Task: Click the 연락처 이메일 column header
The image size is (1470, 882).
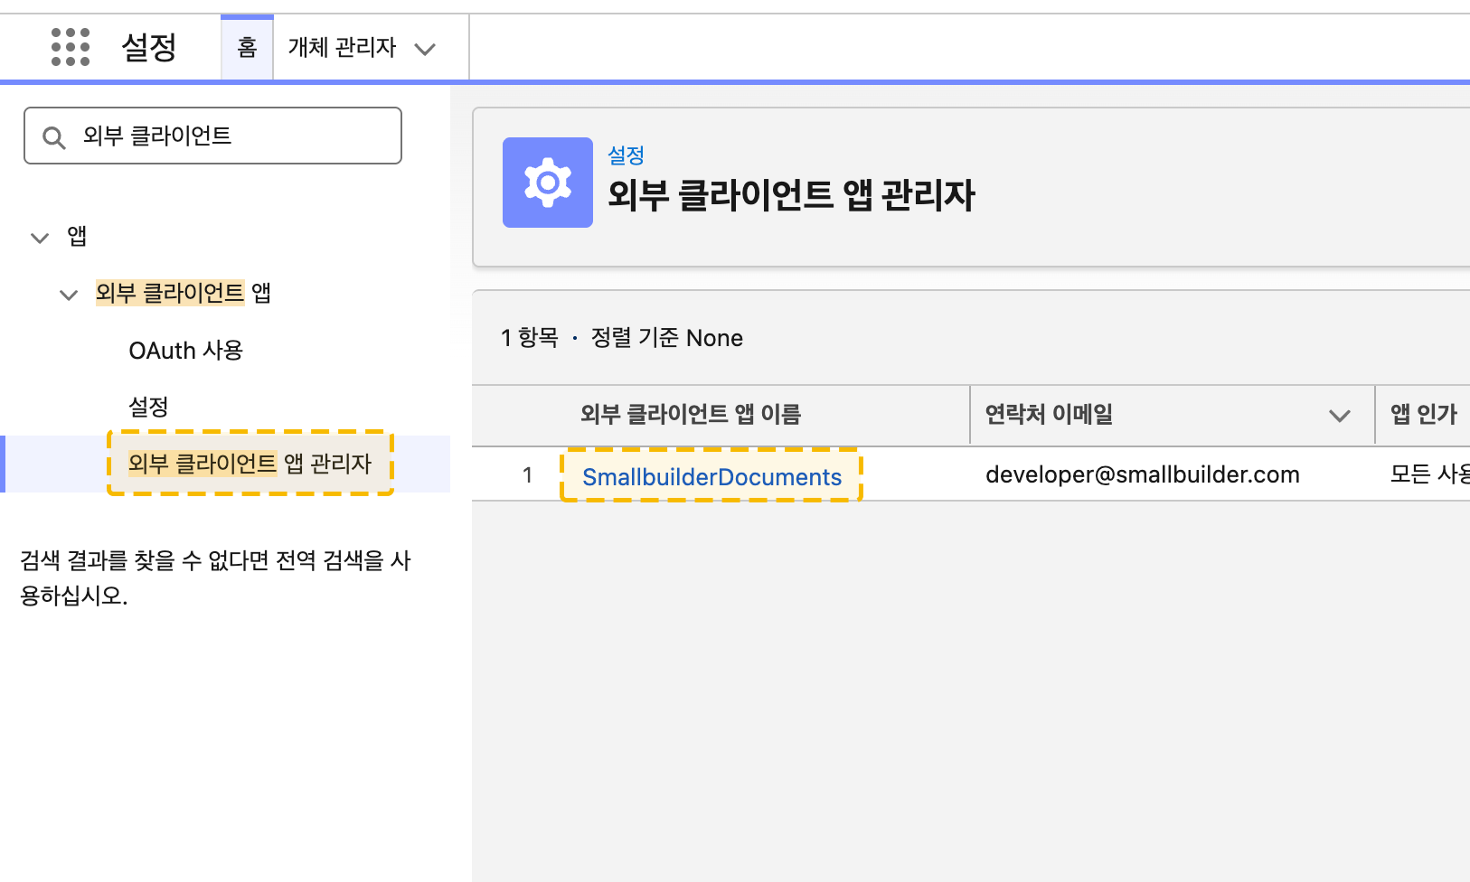Action: [1049, 414]
